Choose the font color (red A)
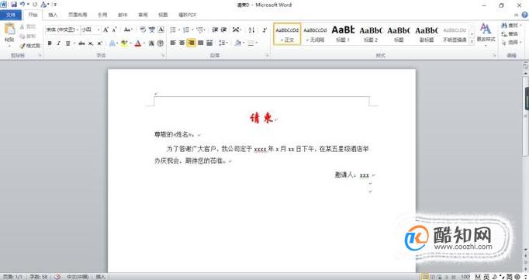This screenshot has height=280, width=529. click(137, 43)
